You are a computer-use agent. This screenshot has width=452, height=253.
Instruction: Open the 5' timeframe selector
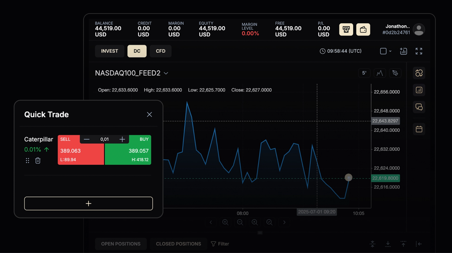pyautogui.click(x=364, y=73)
